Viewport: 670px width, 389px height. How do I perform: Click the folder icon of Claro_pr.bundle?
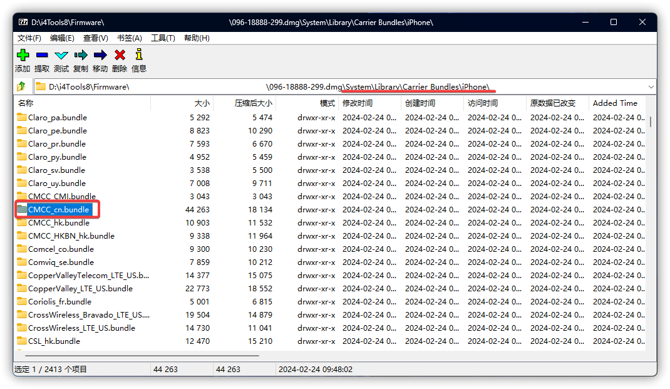click(22, 143)
